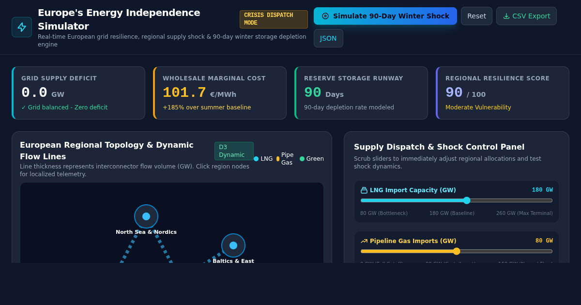Click the Supply Dispatch & Shock Control Panel heading

[439, 147]
